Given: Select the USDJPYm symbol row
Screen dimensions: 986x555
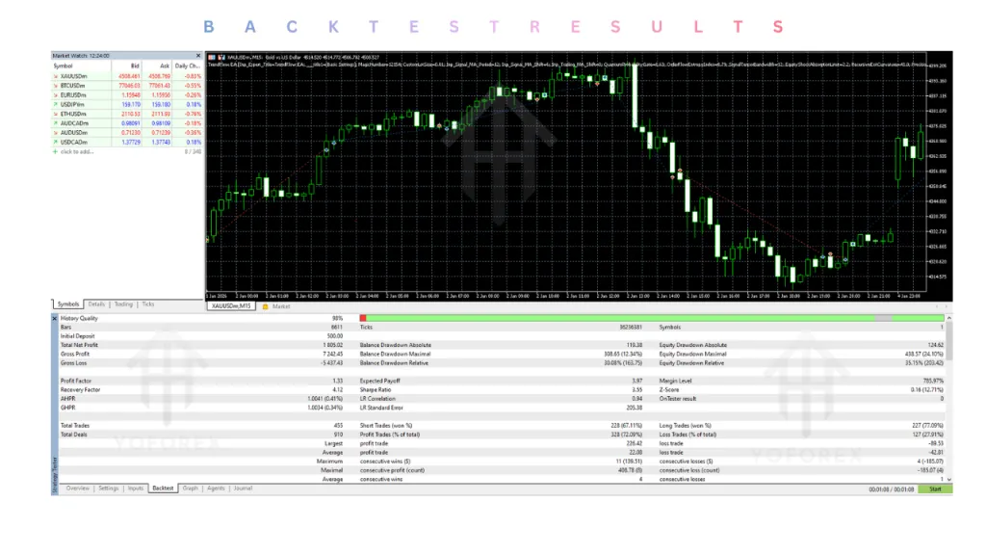Looking at the screenshot, I should [x=126, y=104].
